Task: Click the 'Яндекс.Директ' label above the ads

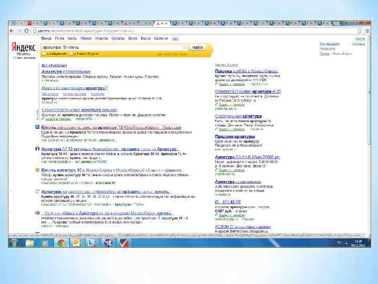Action: click(226, 65)
